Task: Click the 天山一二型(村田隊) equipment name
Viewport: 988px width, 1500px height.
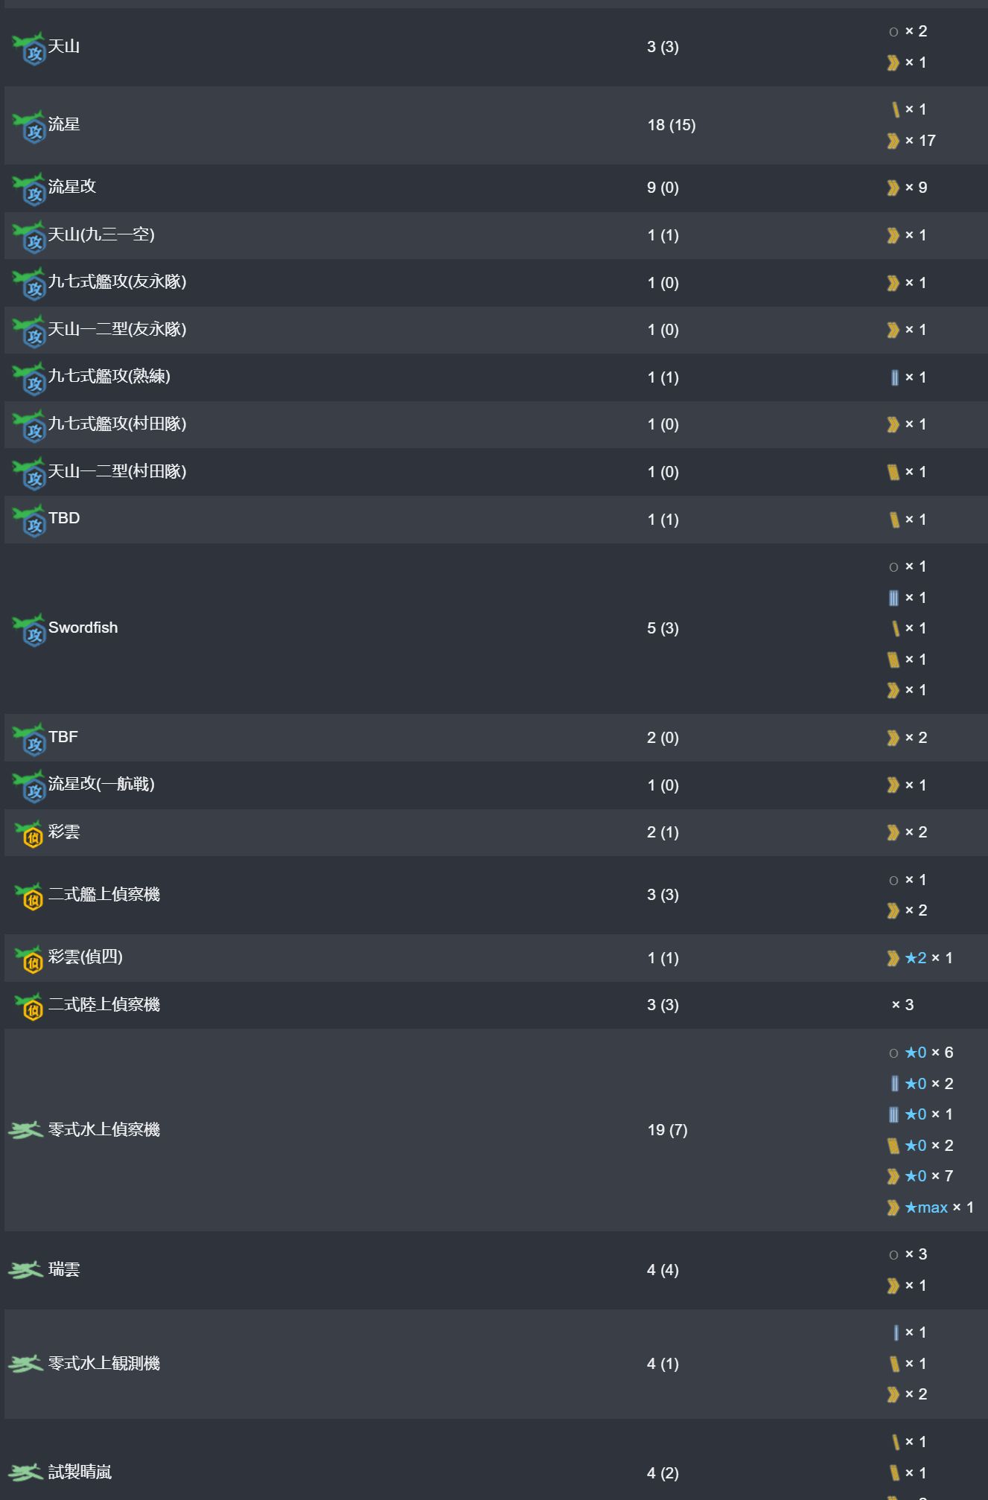Action: point(118,472)
